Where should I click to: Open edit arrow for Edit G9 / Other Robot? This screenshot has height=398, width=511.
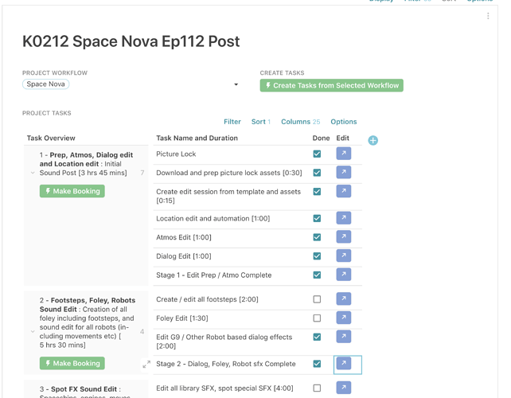344,337
